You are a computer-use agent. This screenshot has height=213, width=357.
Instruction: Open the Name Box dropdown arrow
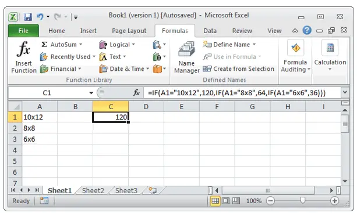tap(91, 93)
